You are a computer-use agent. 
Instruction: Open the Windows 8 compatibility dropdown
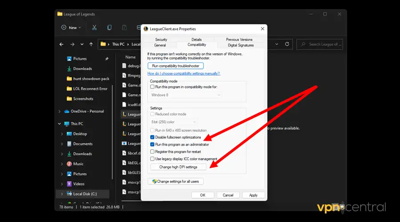186,95
